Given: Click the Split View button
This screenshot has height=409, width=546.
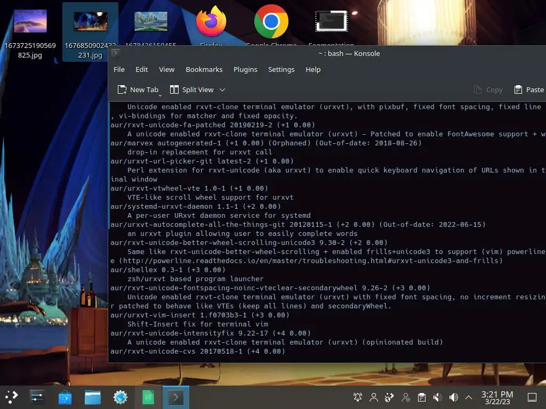Looking at the screenshot, I should pyautogui.click(x=192, y=89).
